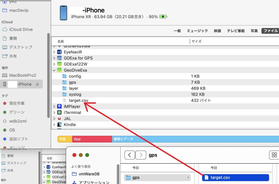The image size is (279, 184).
Task: Select target.csv in the GeoDiveExa list
Action: tap(78, 101)
